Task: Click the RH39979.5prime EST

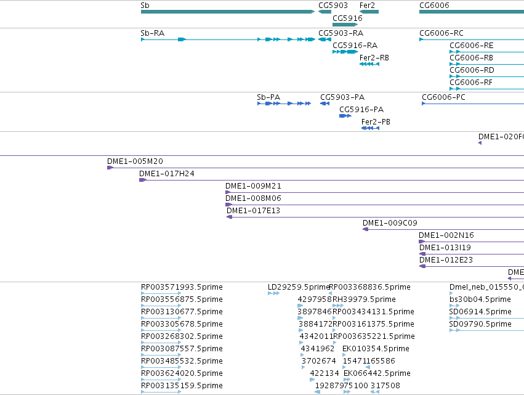Action: coord(338,306)
